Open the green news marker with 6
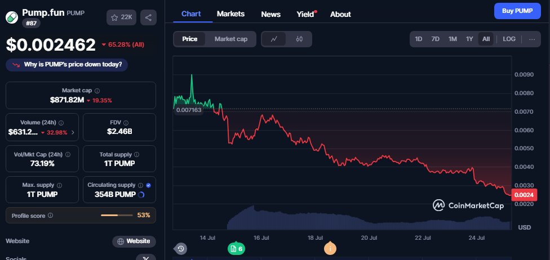Screen dimensions: 550x260 [x=237, y=249]
